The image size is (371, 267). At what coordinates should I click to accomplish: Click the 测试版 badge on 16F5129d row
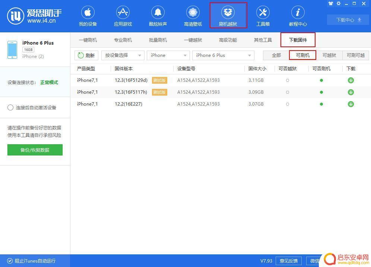click(159, 80)
